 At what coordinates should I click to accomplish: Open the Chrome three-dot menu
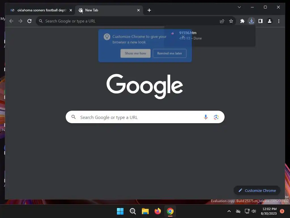click(x=279, y=21)
